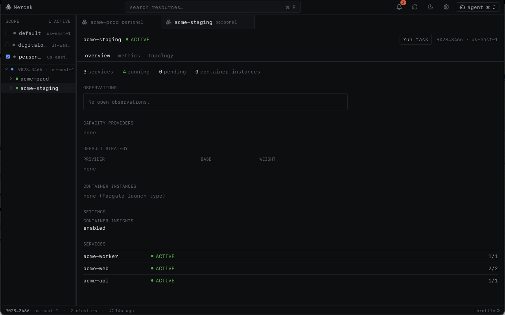Click the "0 container instances" count

click(x=228, y=72)
